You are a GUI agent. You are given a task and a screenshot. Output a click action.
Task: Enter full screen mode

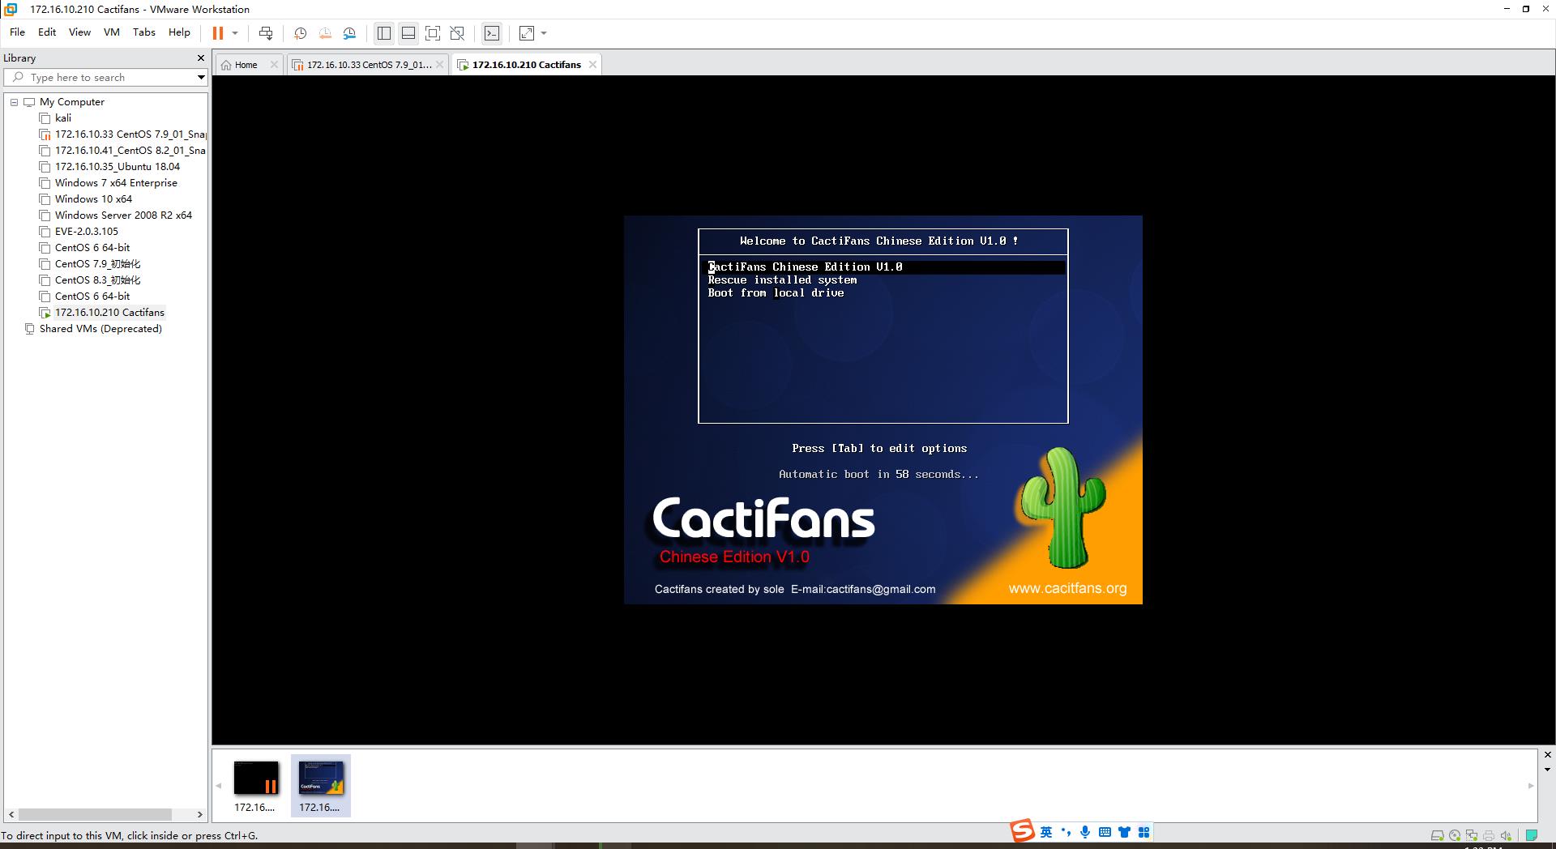click(433, 33)
